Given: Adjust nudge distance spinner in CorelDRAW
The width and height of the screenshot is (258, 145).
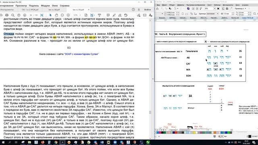Looking at the screenshot, I should tap(233, 14).
